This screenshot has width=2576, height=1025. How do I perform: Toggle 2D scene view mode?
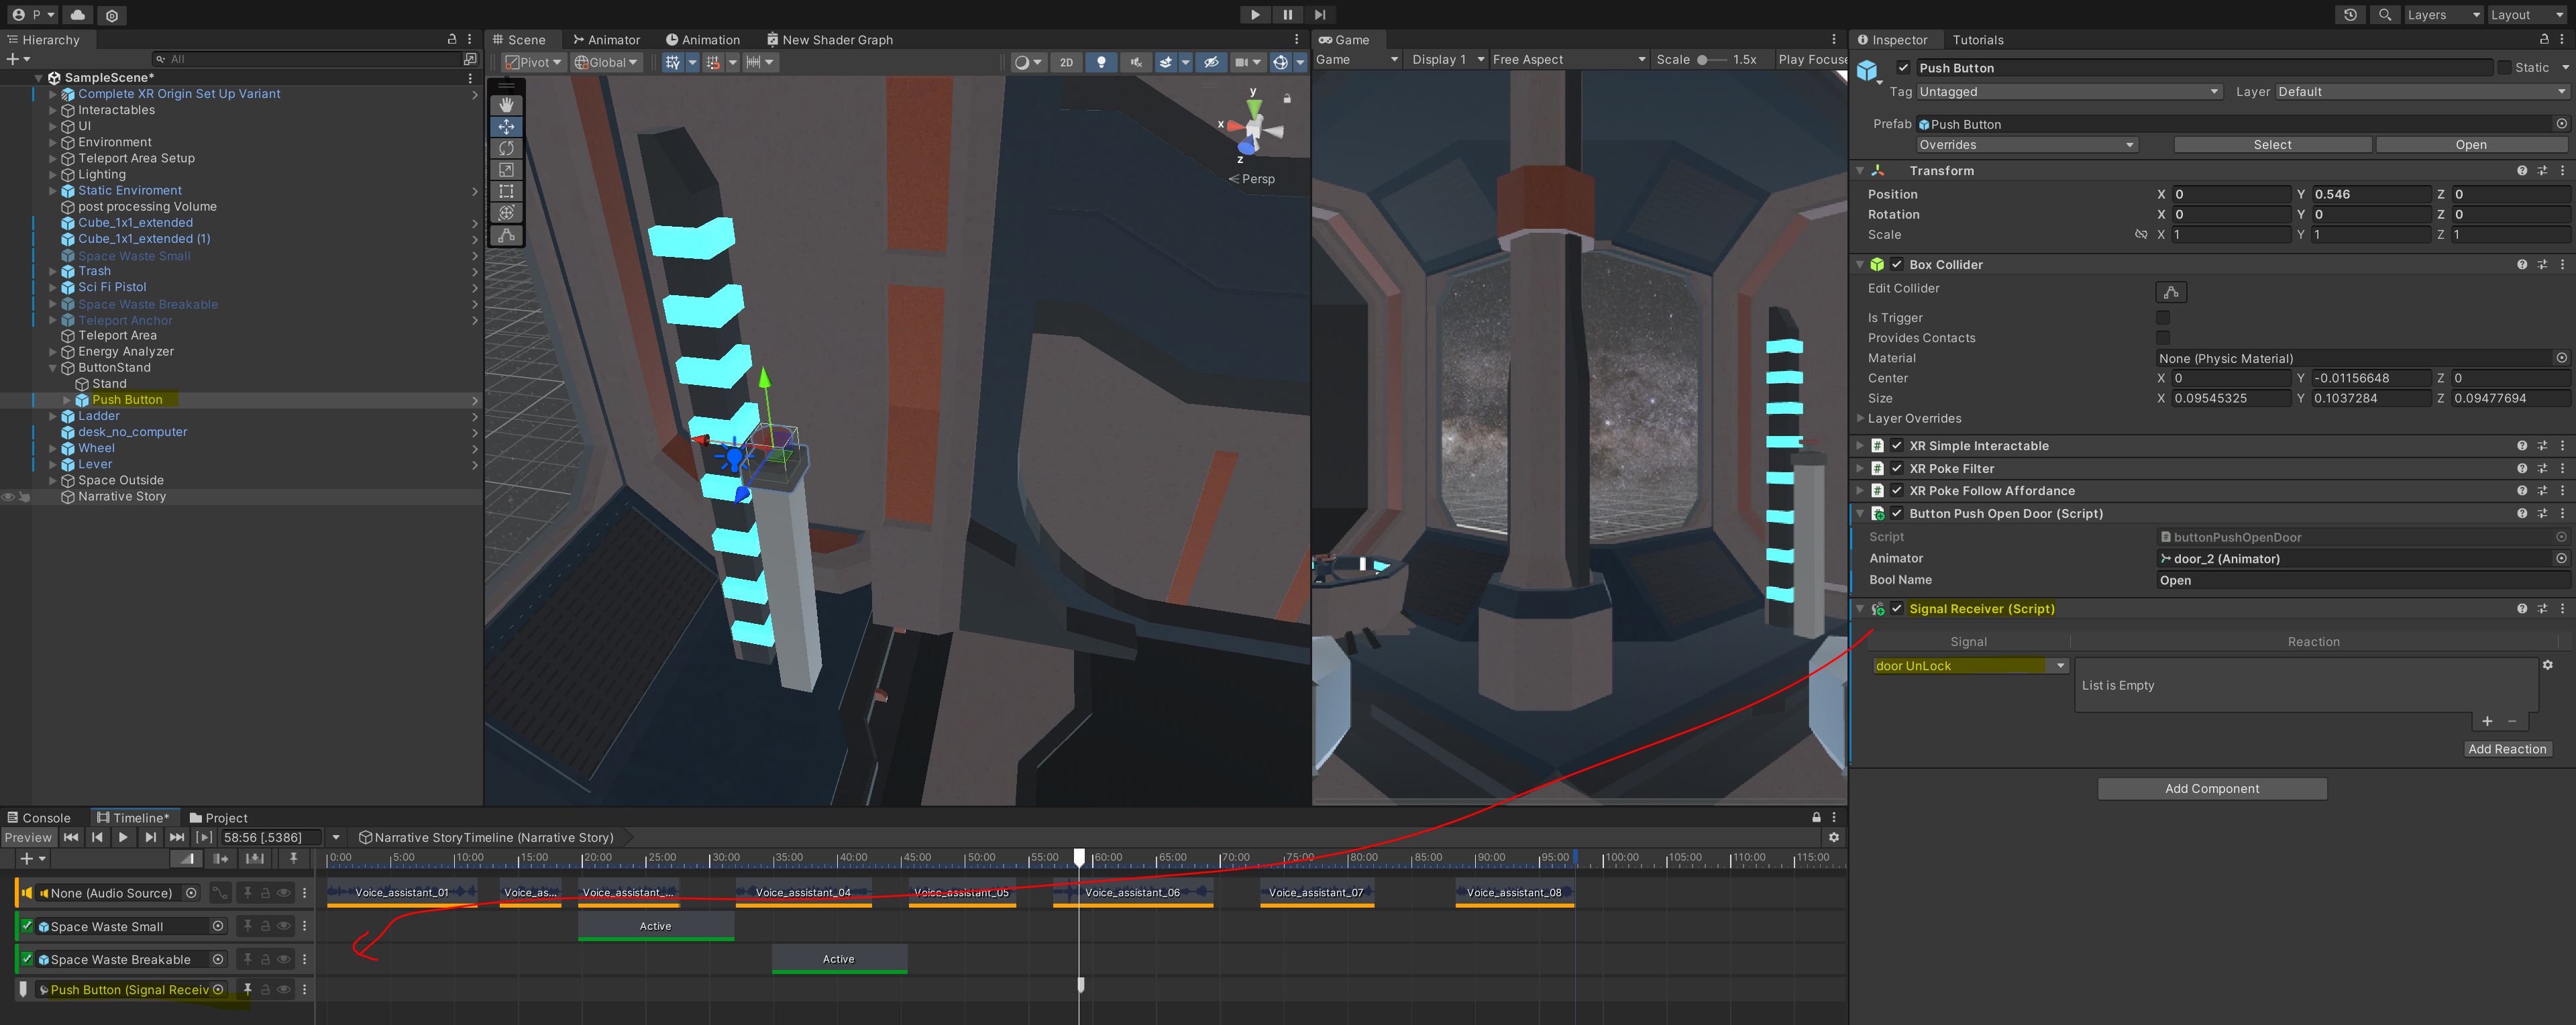[1066, 62]
